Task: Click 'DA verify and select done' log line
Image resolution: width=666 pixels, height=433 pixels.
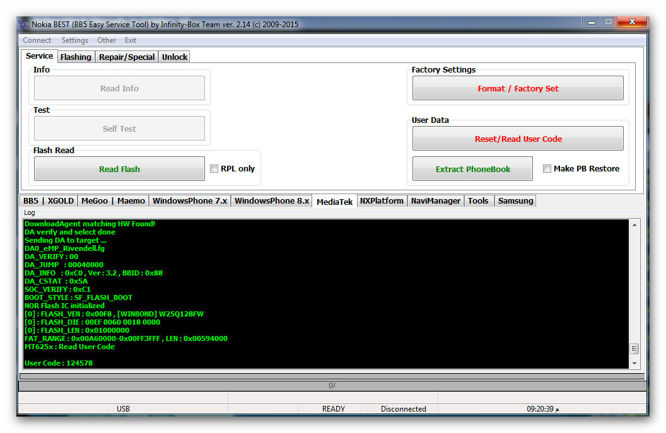Action: pos(70,232)
